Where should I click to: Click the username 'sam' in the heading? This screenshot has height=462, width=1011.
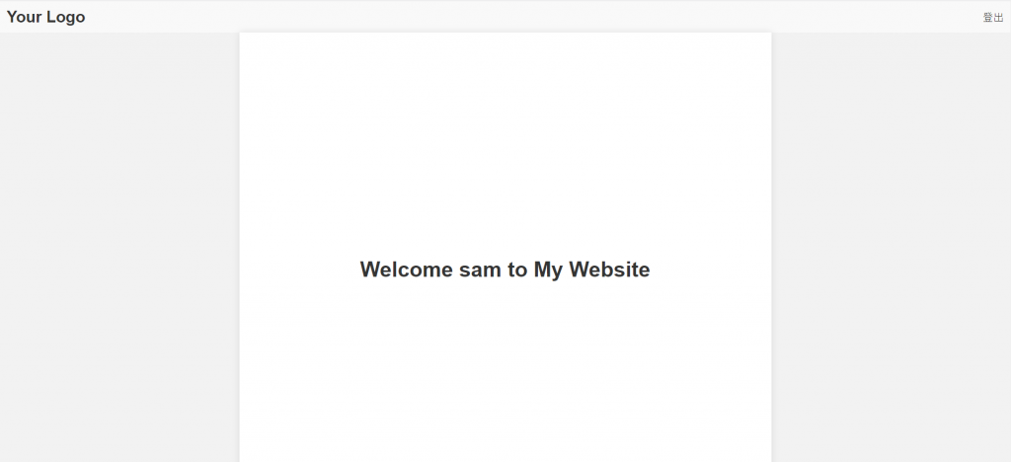[x=481, y=269]
